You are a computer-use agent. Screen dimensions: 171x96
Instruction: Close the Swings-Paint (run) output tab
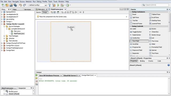[x=95, y=75]
